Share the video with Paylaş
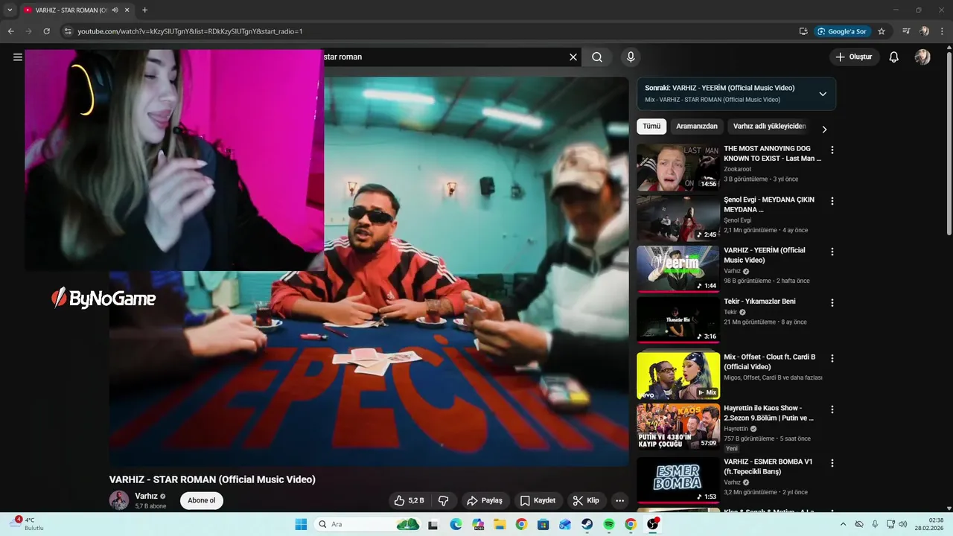Screen dimensions: 953x536 tap(485, 500)
